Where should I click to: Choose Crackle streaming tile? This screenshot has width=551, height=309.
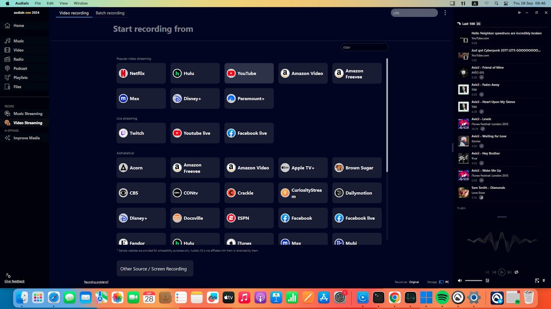click(249, 193)
